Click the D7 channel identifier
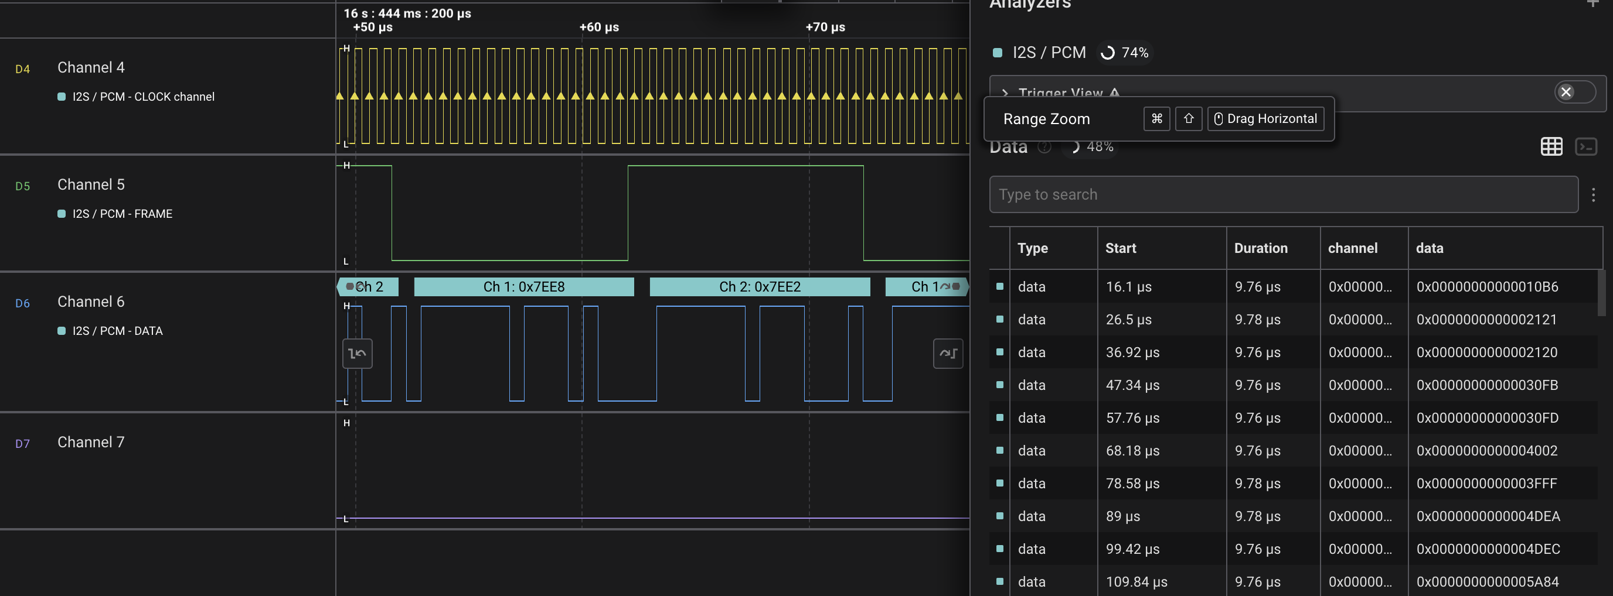This screenshot has height=596, width=1613. 22,444
